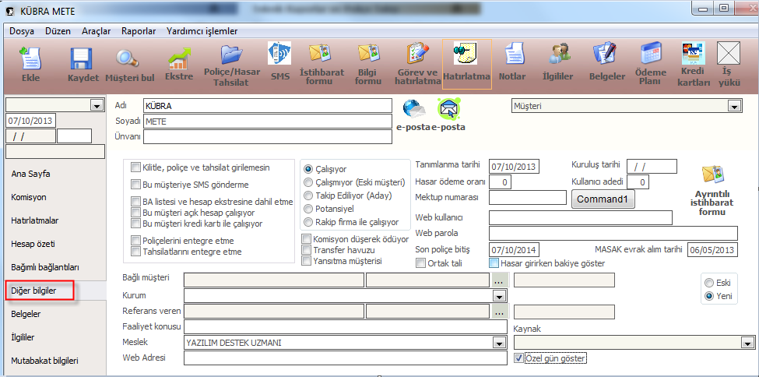This screenshot has width=759, height=377.
Task: Expand the Meslek dropdown list
Action: click(497, 342)
